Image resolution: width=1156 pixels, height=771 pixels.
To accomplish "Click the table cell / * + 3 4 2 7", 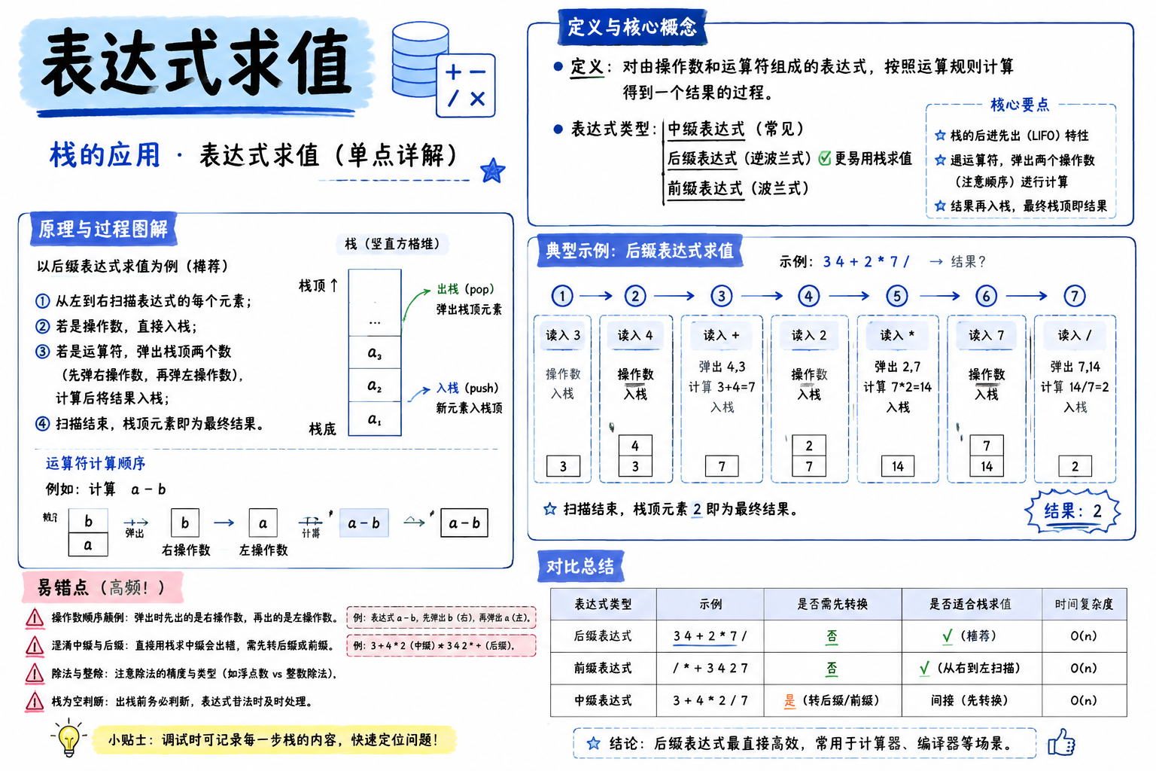I will [x=710, y=668].
